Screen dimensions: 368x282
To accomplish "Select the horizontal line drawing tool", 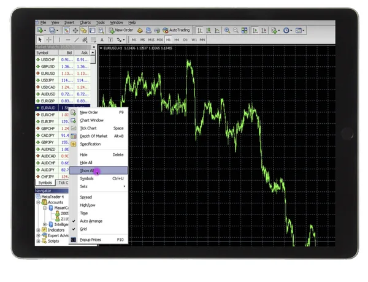I will 68,40.
